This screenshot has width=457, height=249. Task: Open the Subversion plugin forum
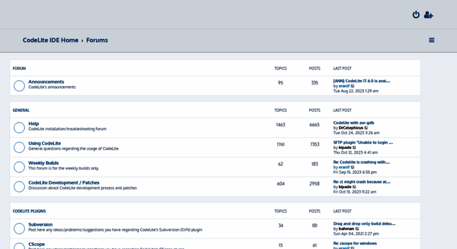[40, 224]
